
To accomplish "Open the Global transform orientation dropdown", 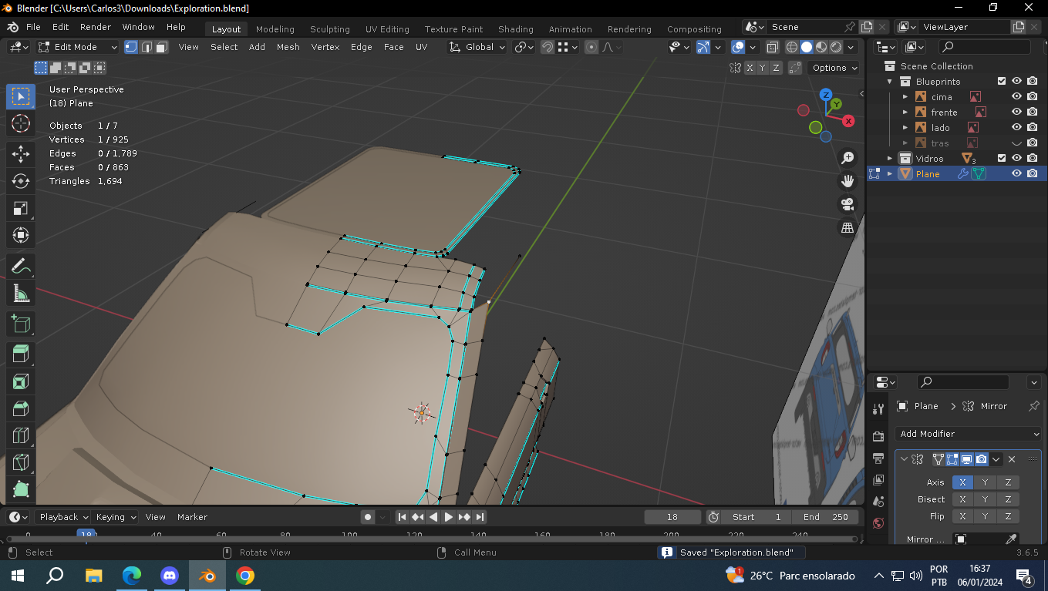I will 477,47.
